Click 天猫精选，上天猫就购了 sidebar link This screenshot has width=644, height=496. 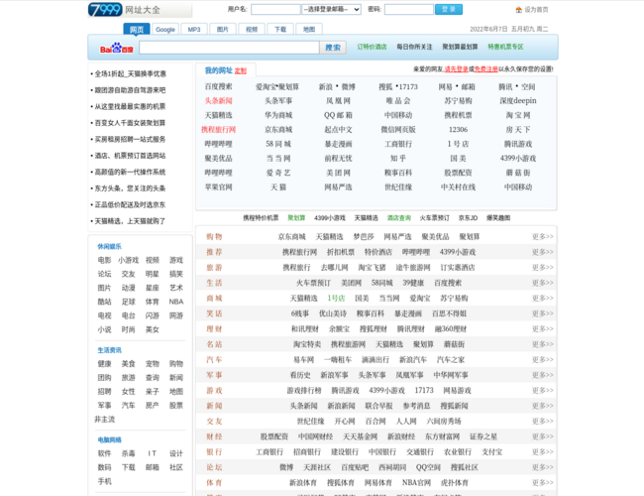tap(130, 221)
